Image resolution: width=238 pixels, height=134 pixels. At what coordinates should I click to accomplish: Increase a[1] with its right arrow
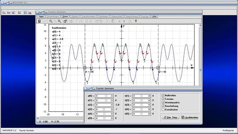112,100
